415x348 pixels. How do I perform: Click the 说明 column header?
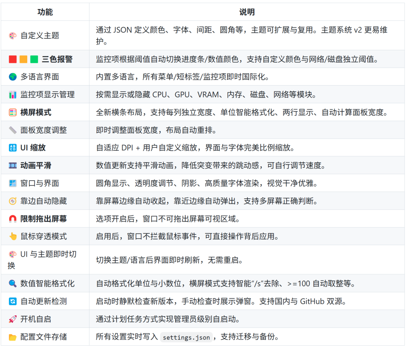(247, 12)
